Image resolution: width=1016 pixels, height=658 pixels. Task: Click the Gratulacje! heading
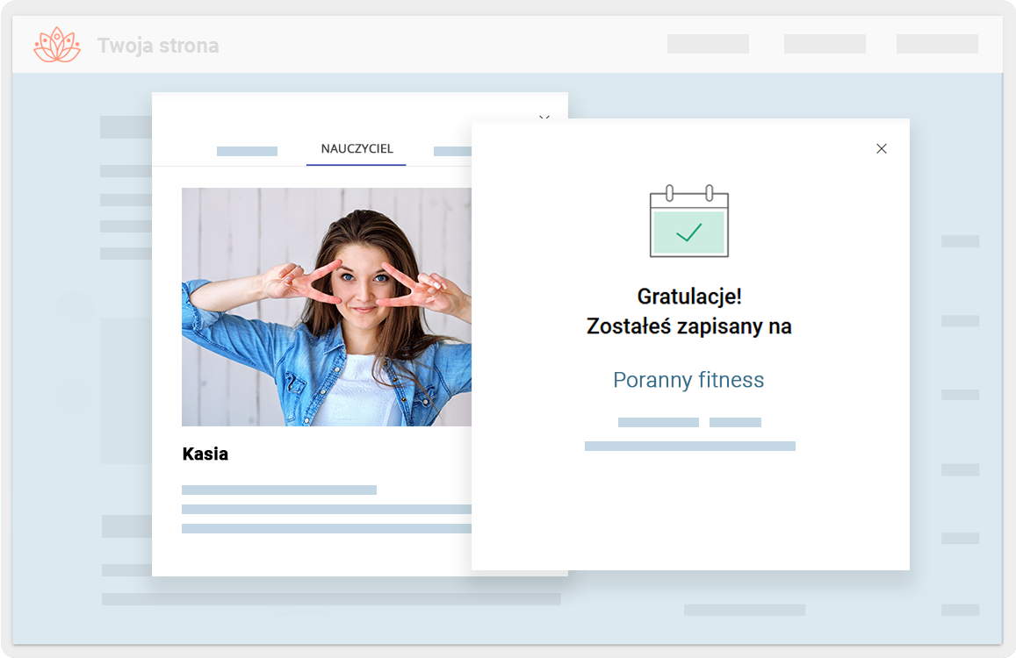coord(689,297)
